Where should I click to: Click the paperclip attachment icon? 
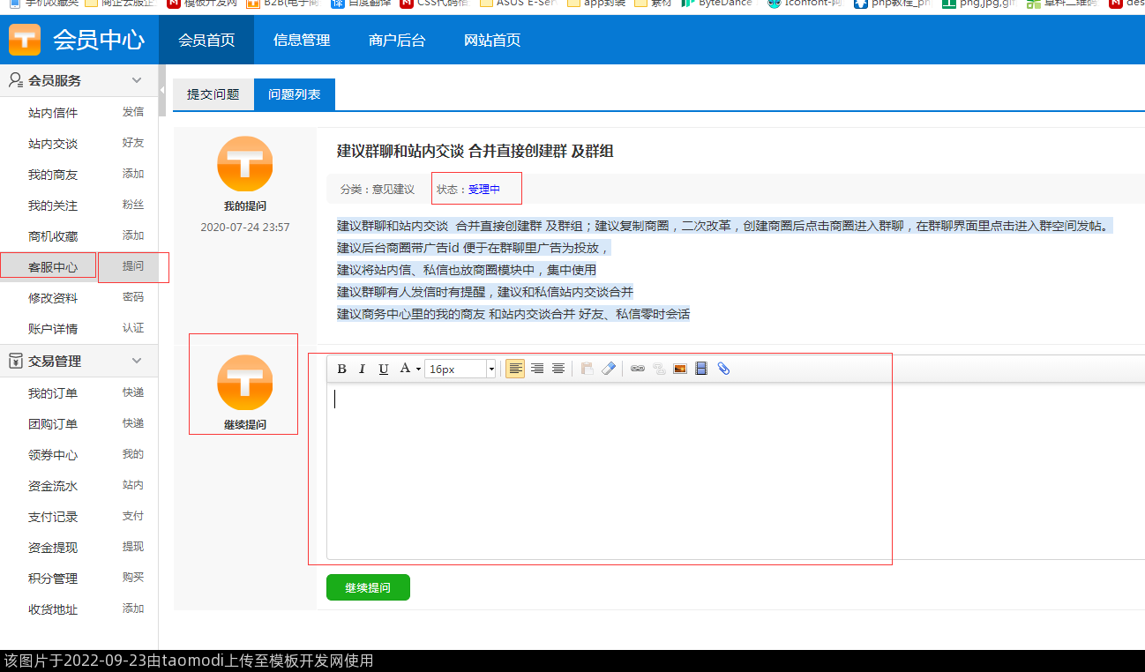pos(723,369)
